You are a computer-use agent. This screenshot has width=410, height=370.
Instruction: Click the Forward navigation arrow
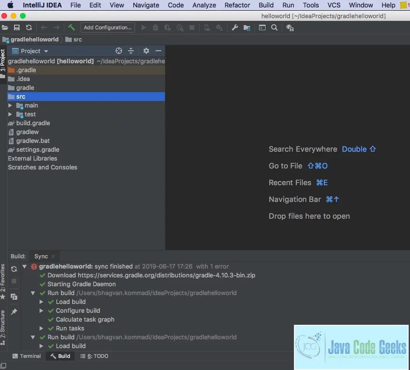(56, 27)
